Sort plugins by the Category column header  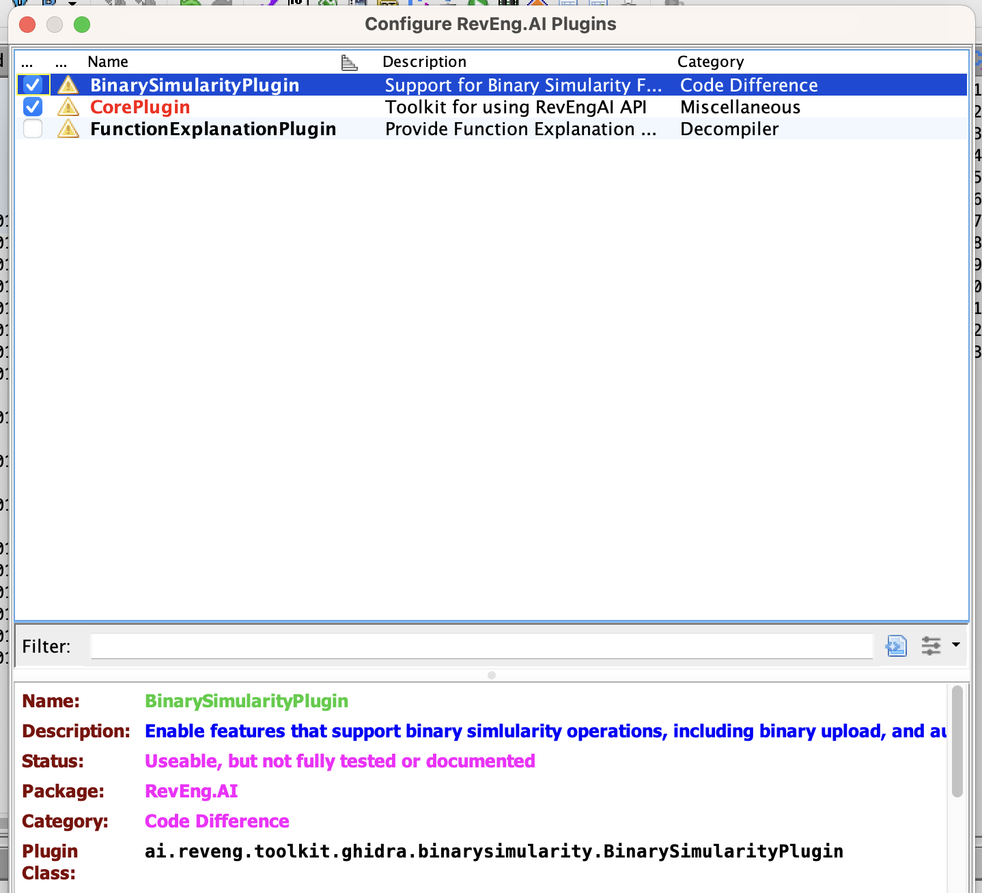[710, 61]
